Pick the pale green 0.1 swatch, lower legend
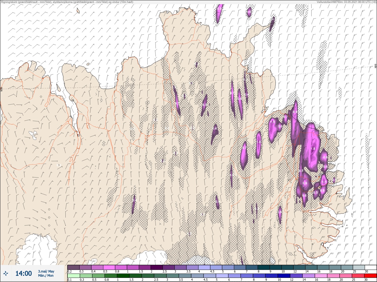Viewport: 377px width, 282px height. (x=73, y=276)
